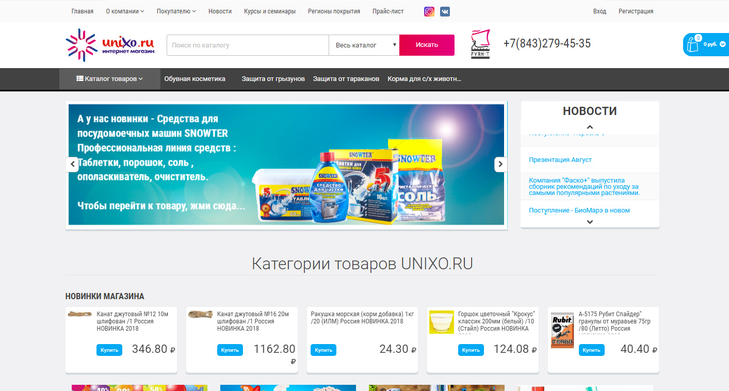The height and width of the screenshot is (391, 729).
Task: Open jute rope №12 product thumbnail
Action: point(80,314)
